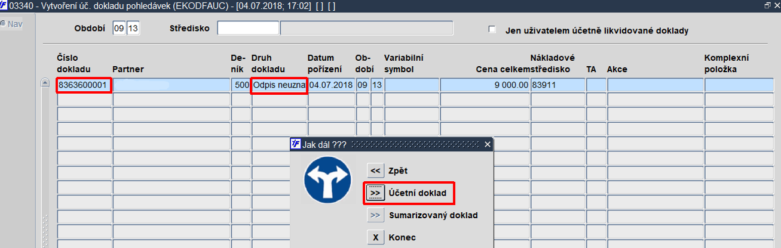The height and width of the screenshot is (248, 781).
Task: Close the inner EKODFAUC window
Action: click(x=776, y=5)
